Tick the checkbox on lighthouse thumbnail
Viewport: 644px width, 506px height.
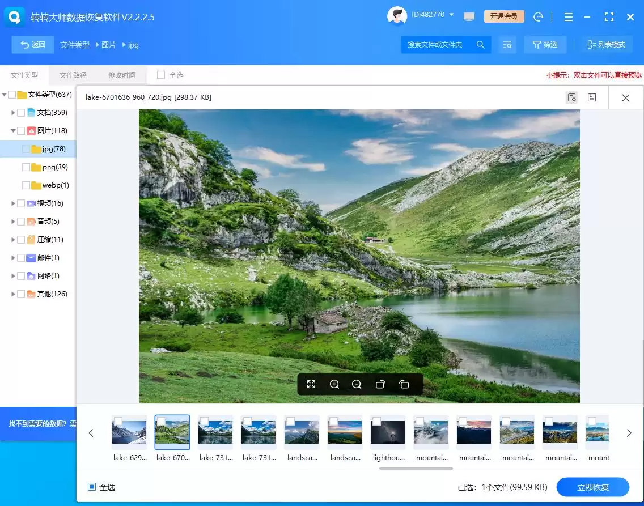pos(376,422)
